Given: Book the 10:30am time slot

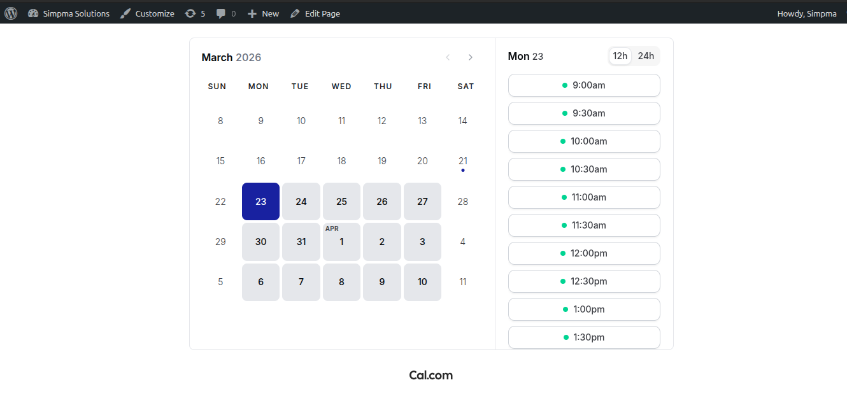Looking at the screenshot, I should [584, 169].
